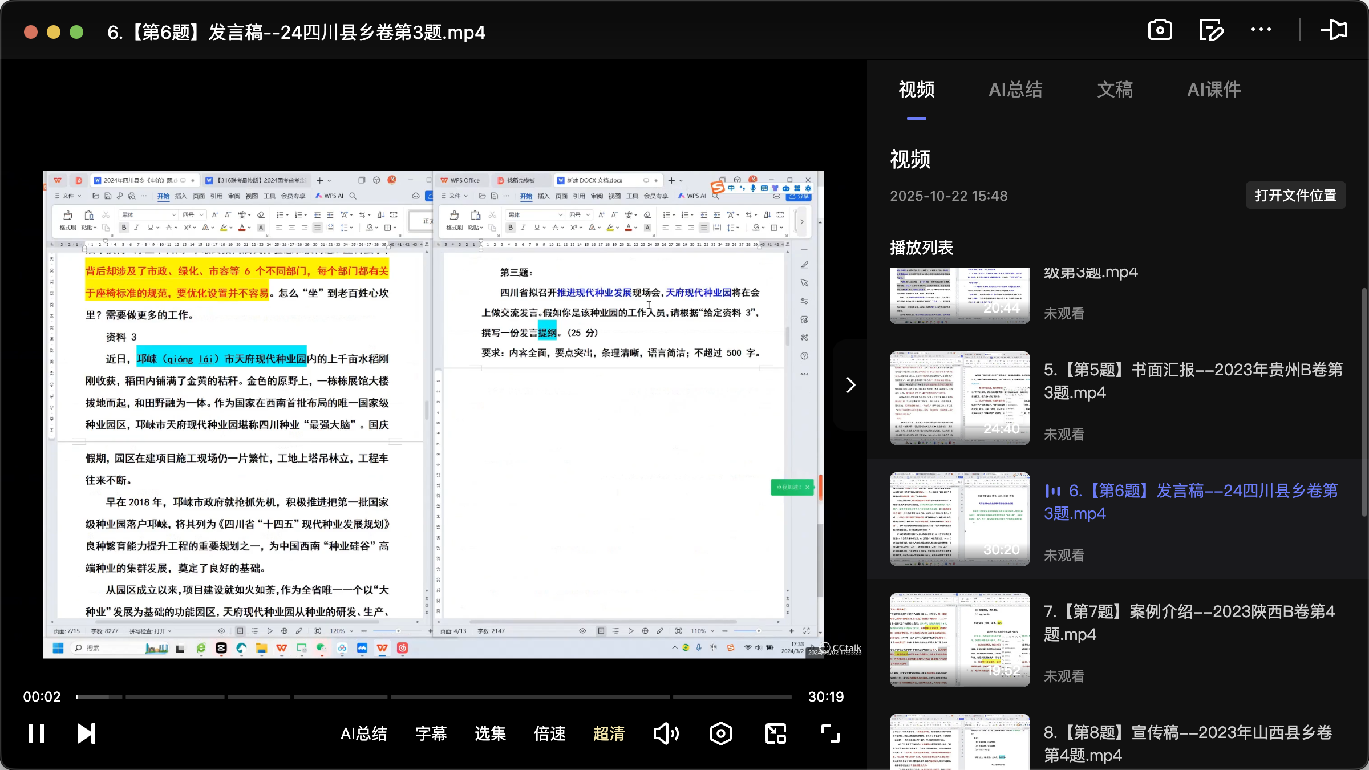Open the hexagon video settings icon
The image size is (1369, 770).
tap(720, 733)
